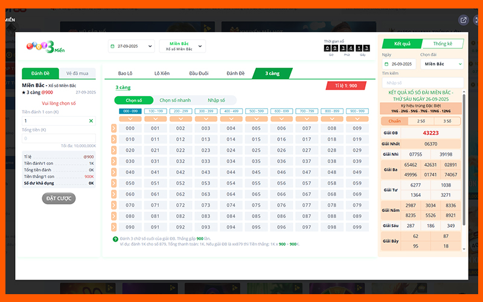This screenshot has height=302, width=483.
Task: Click the 3 càng heading link
Action: point(123,88)
